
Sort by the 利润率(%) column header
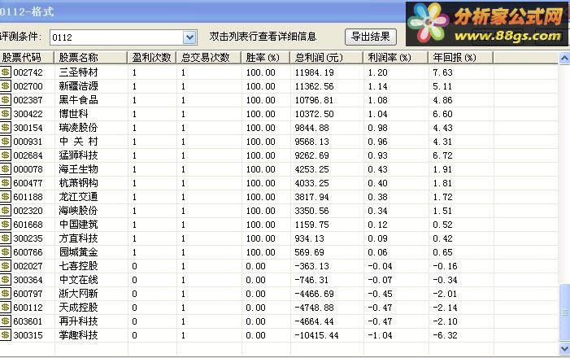coord(396,58)
